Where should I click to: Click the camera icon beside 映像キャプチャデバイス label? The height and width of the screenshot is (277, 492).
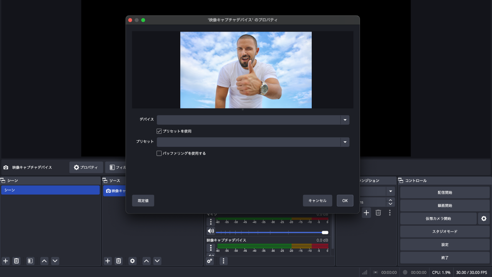6,167
